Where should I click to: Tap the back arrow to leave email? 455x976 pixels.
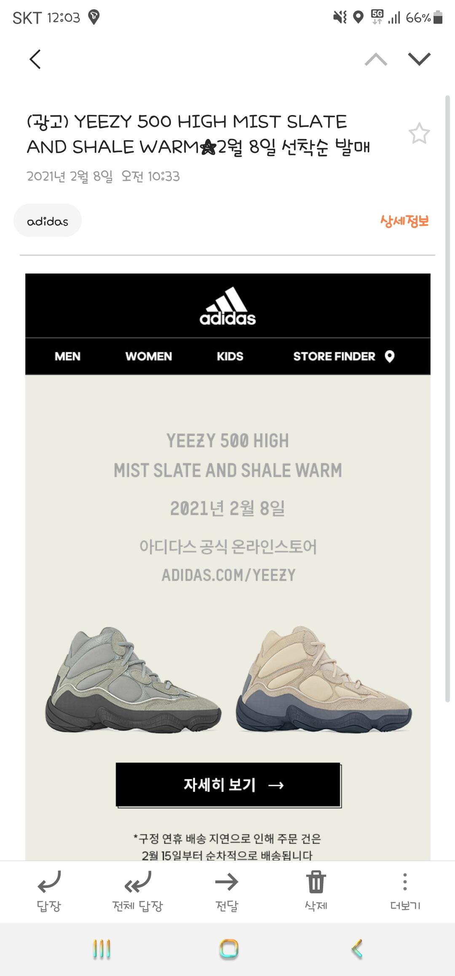[35, 59]
